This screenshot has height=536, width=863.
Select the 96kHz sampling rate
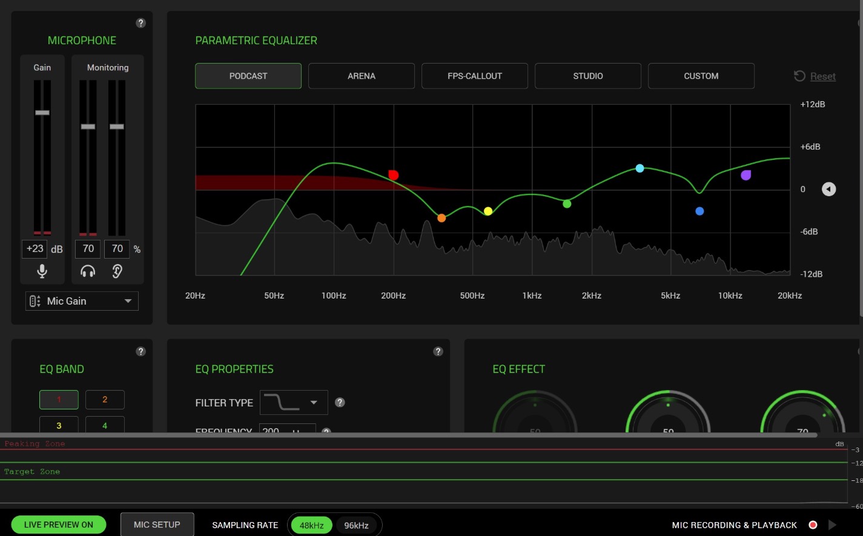click(x=356, y=525)
